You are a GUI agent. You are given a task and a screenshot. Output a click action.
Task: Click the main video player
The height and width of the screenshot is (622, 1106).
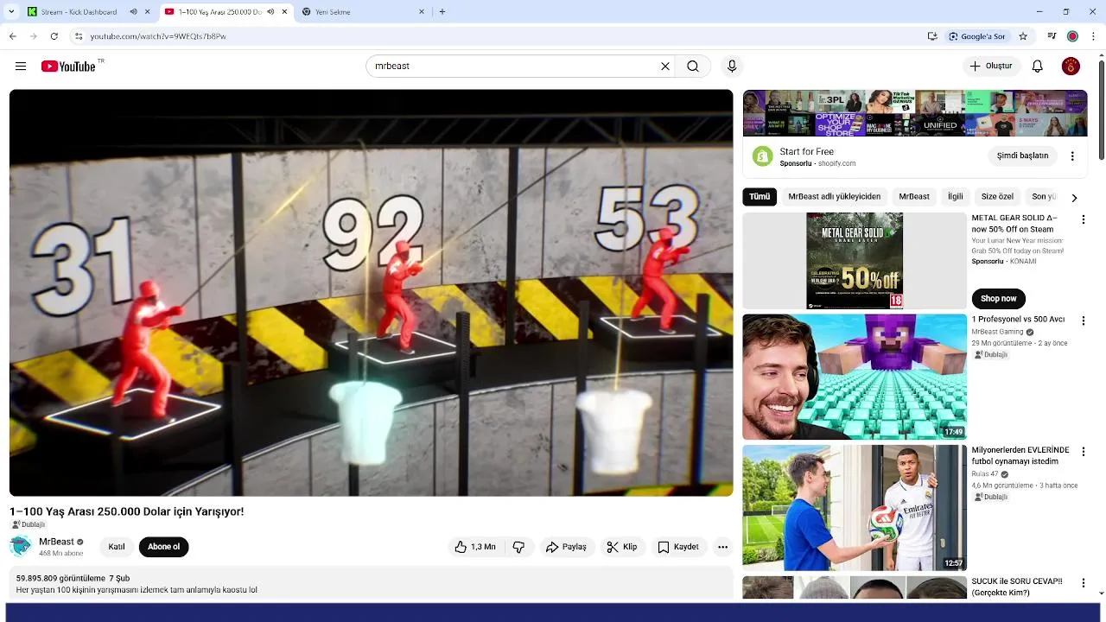(371, 293)
